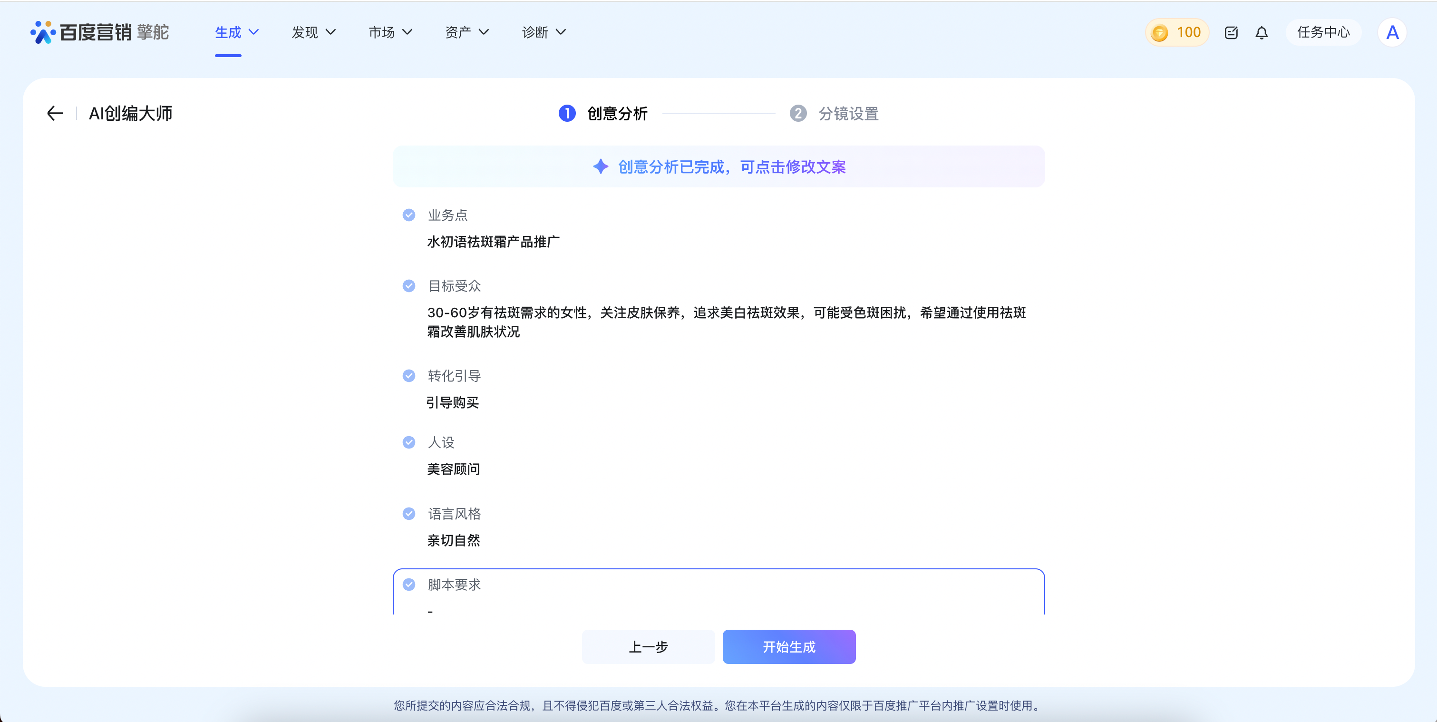Viewport: 1437px width, 722px height.
Task: Expand the 生成 dropdown menu
Action: pyautogui.click(x=236, y=32)
